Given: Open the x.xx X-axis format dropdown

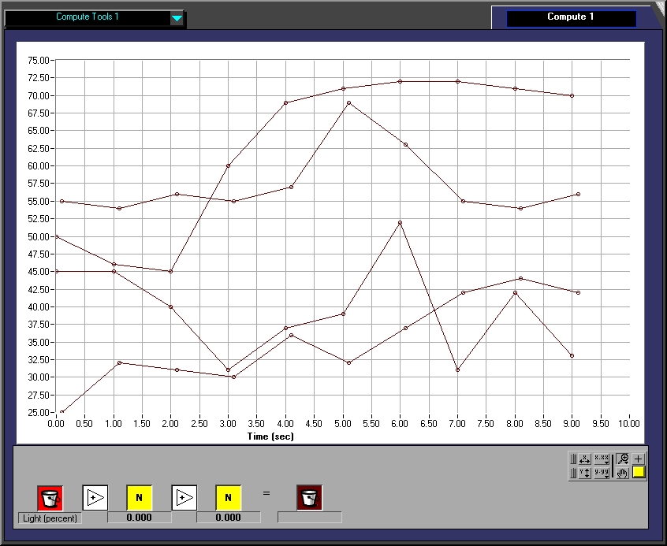Looking at the screenshot, I should pos(602,459).
